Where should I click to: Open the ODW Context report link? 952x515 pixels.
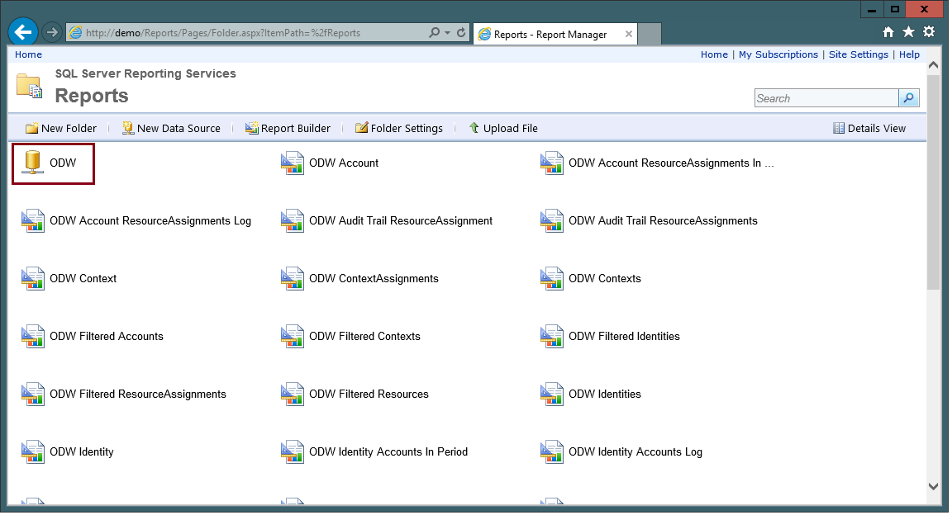83,278
